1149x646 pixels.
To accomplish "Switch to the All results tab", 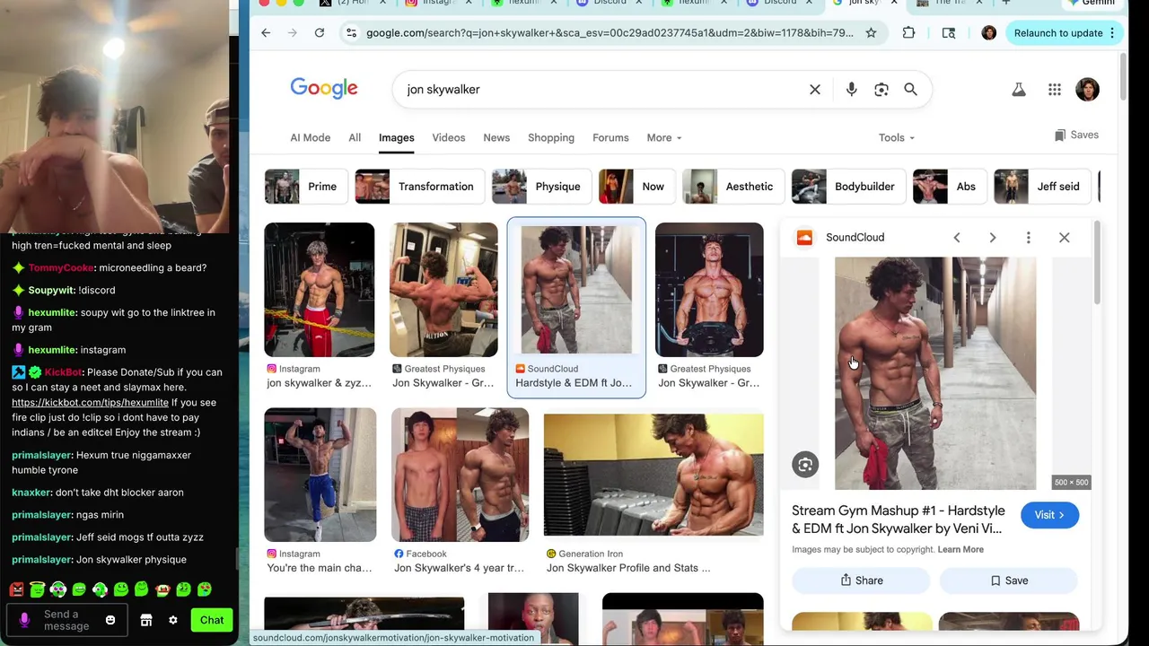I will 355,138.
